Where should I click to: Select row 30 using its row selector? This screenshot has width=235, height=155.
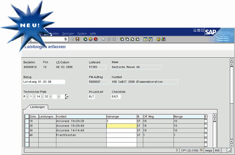click(27, 131)
